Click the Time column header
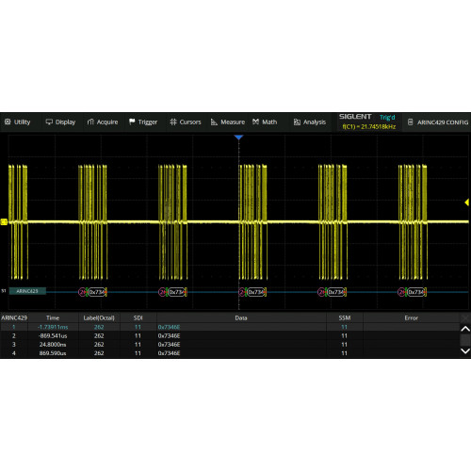The height and width of the screenshot is (471, 471). (53, 317)
